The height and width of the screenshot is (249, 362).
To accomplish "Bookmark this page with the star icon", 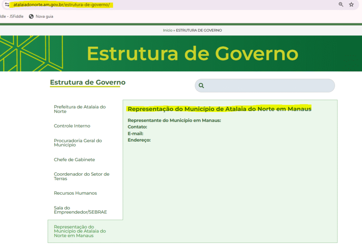I will pos(351,5).
